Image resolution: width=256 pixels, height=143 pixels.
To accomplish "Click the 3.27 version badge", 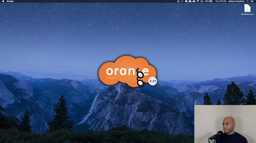I will pyautogui.click(x=153, y=81).
